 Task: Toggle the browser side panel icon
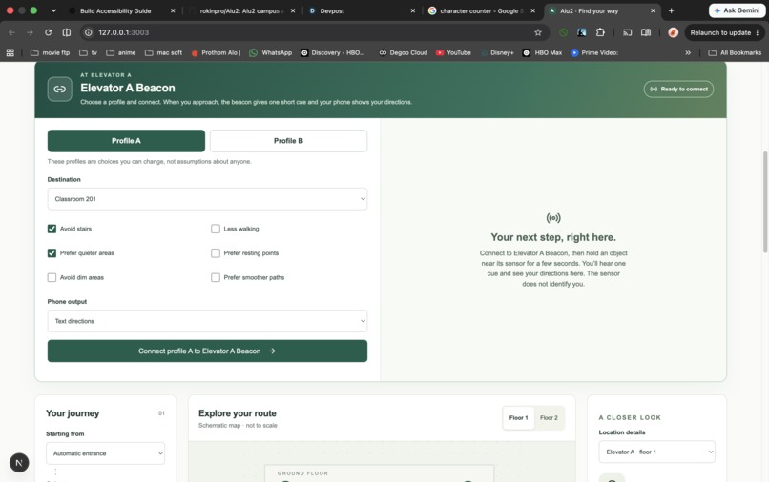[67, 32]
